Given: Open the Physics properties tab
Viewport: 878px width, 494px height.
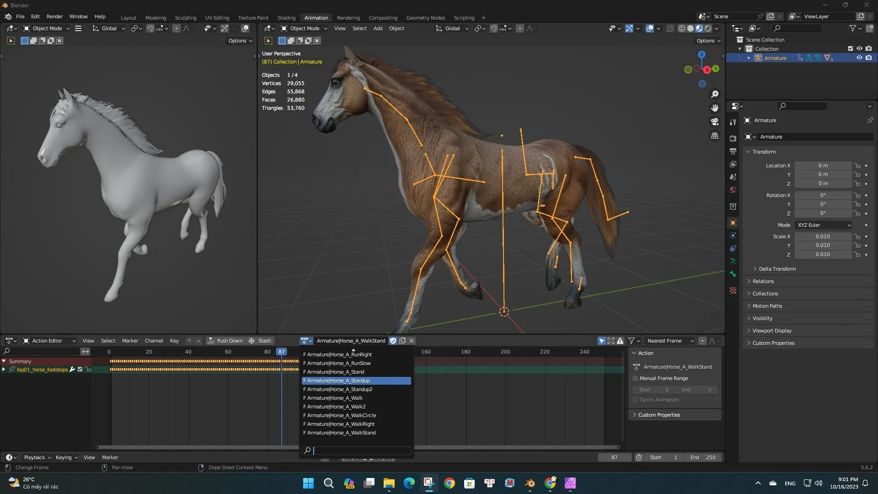Looking at the screenshot, I should (733, 236).
